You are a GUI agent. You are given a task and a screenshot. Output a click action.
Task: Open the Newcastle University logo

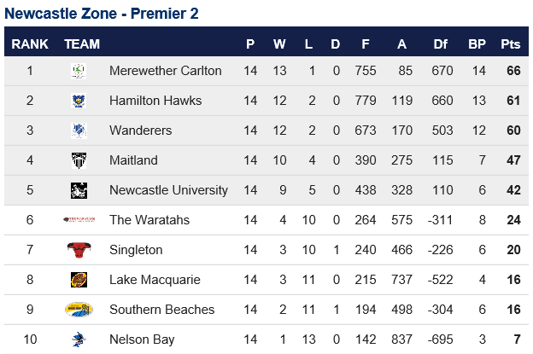point(79,190)
